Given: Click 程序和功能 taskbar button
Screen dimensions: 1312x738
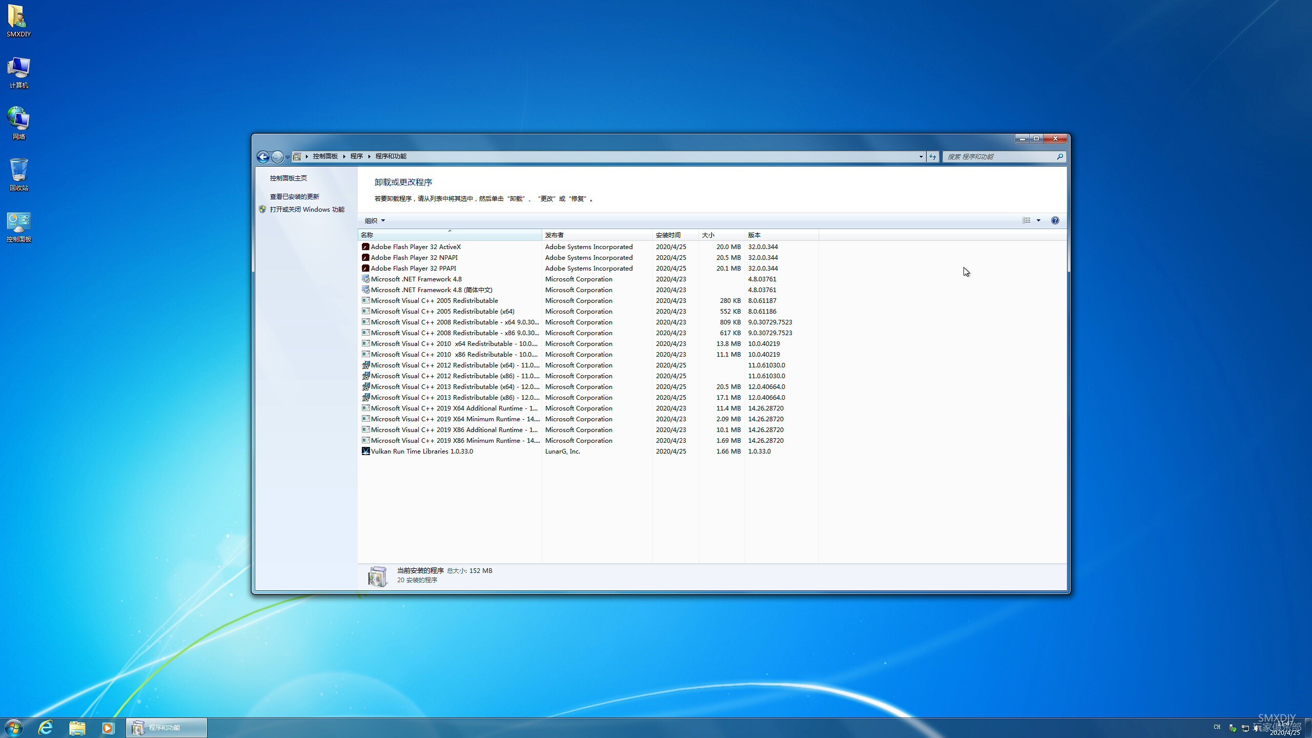Looking at the screenshot, I should (x=167, y=728).
